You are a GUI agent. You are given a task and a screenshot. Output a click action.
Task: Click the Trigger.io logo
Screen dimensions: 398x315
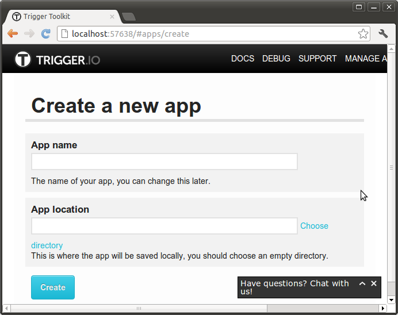(x=57, y=60)
